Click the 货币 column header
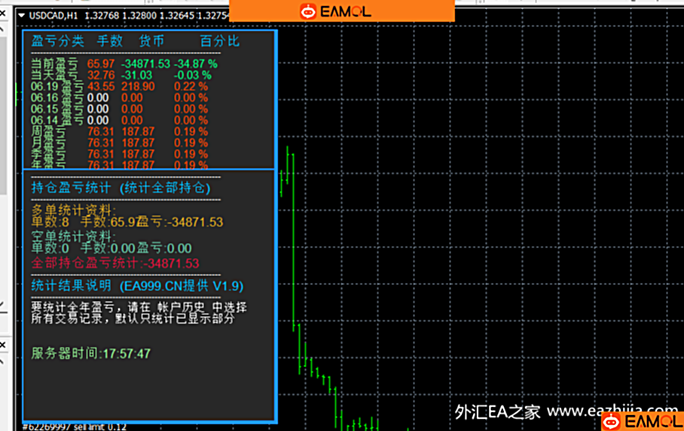 tap(151, 41)
